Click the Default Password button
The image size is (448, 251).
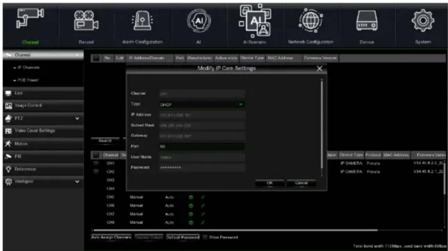click(x=183, y=237)
